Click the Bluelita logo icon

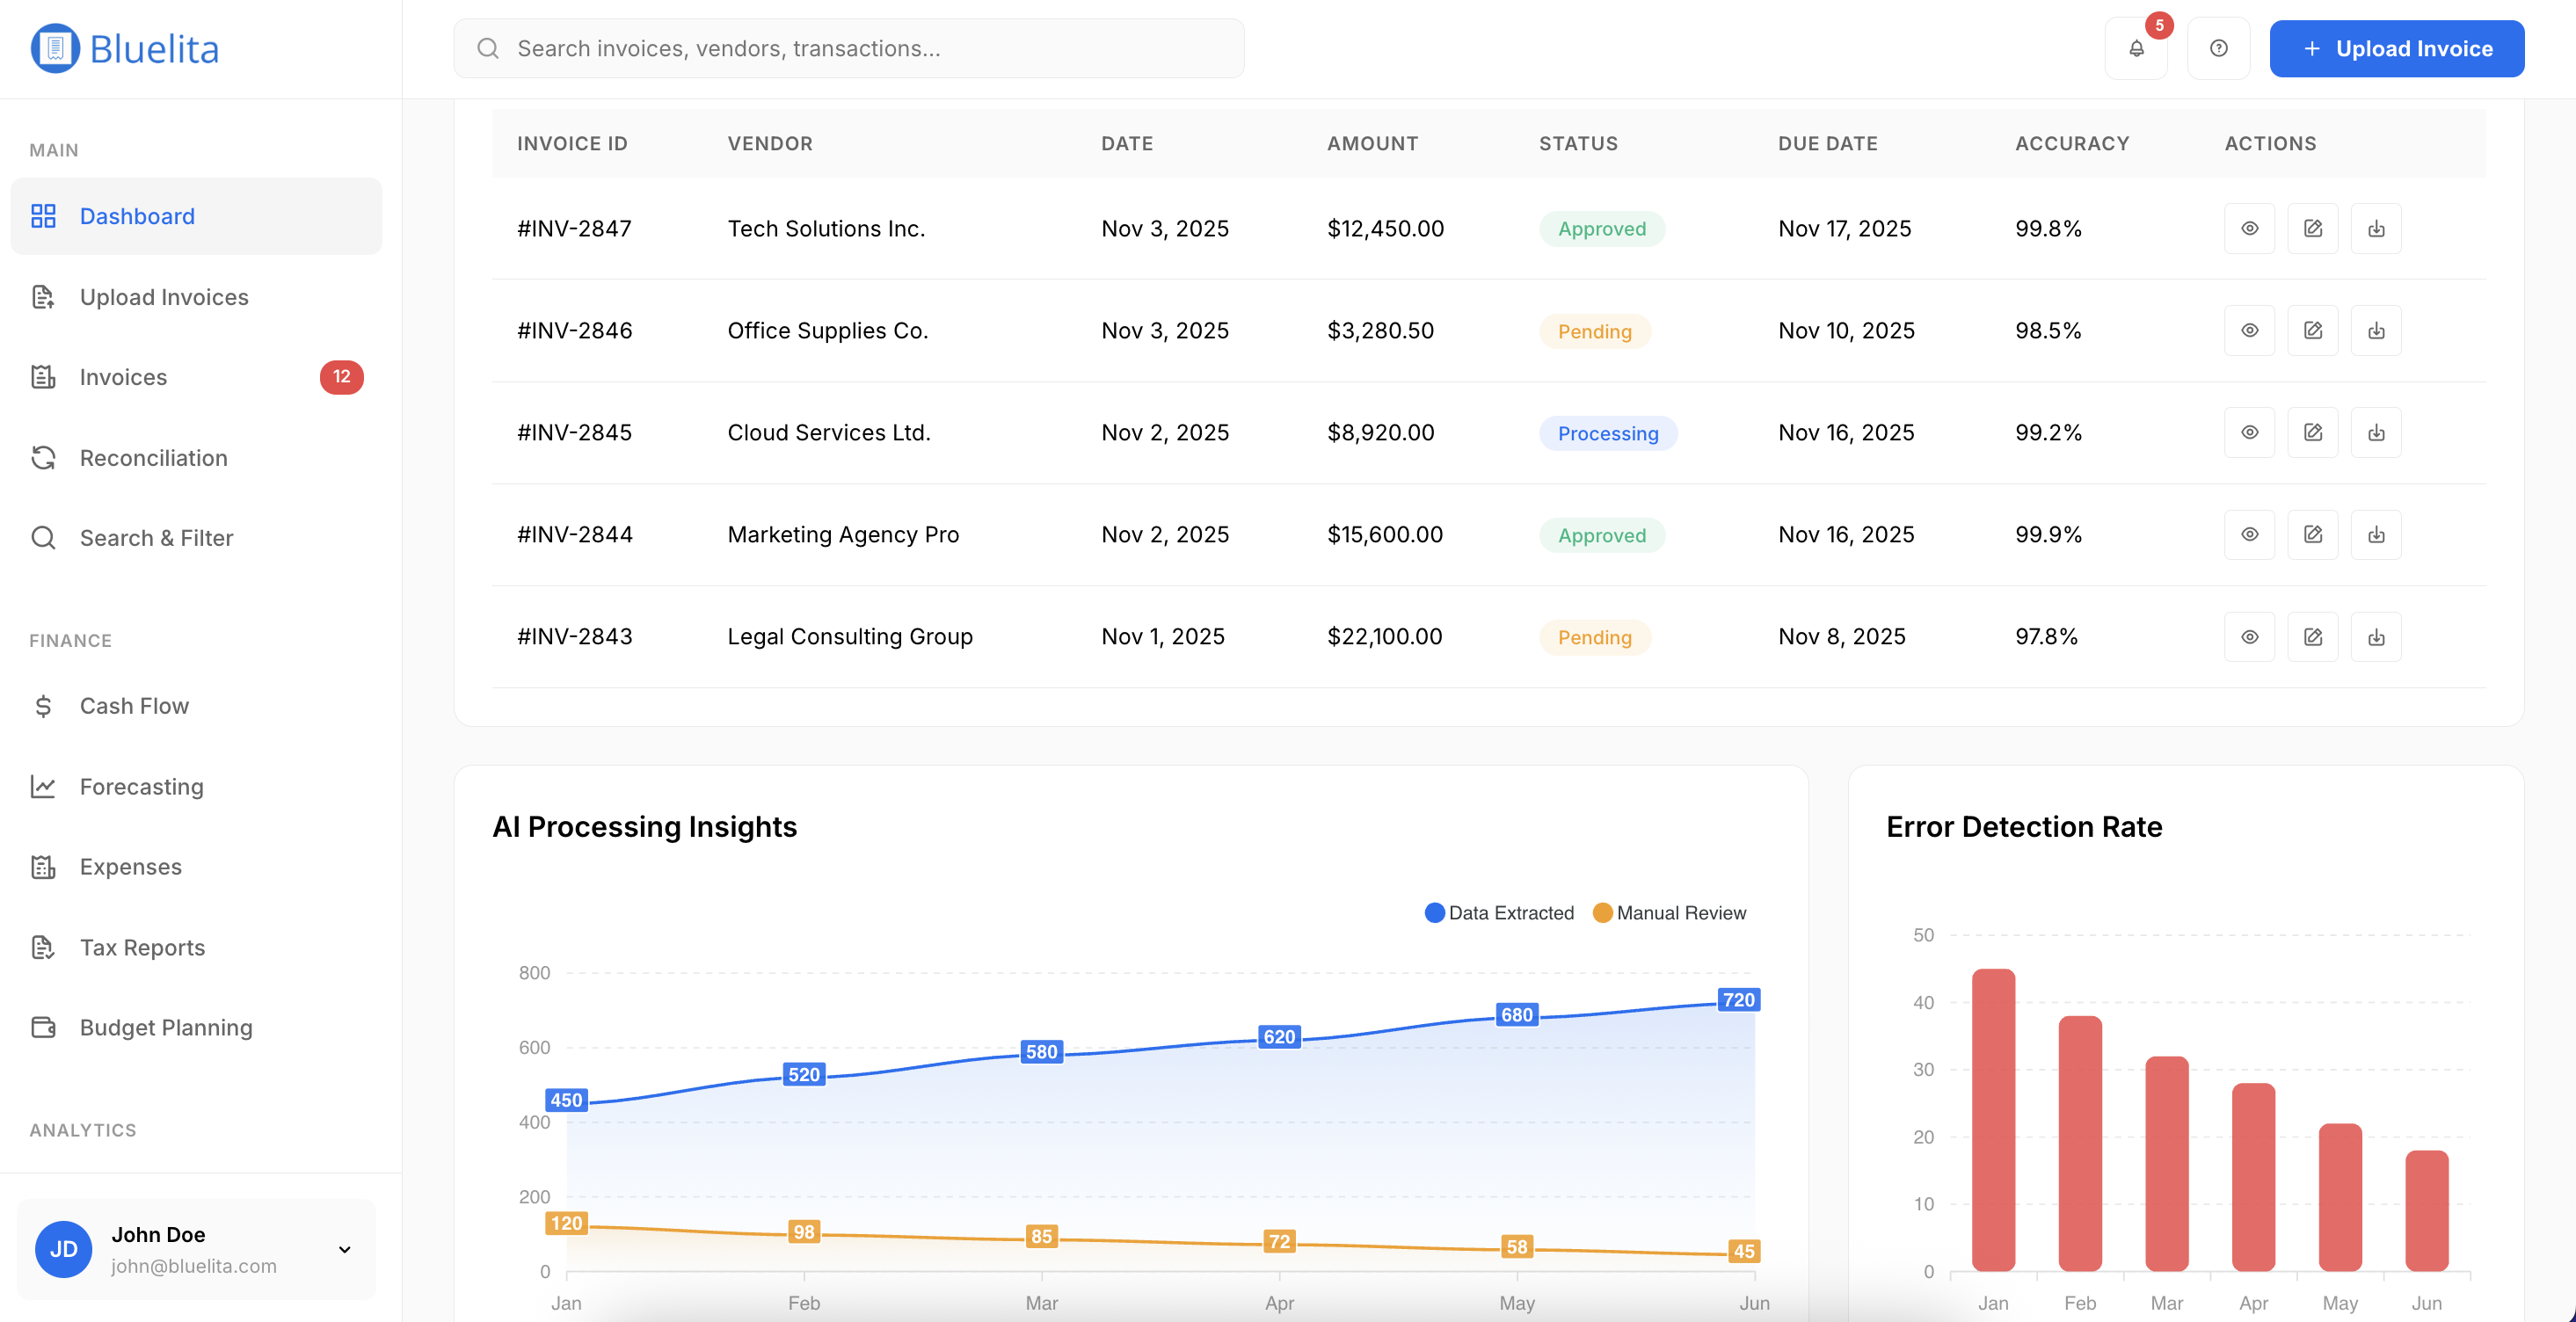55,48
